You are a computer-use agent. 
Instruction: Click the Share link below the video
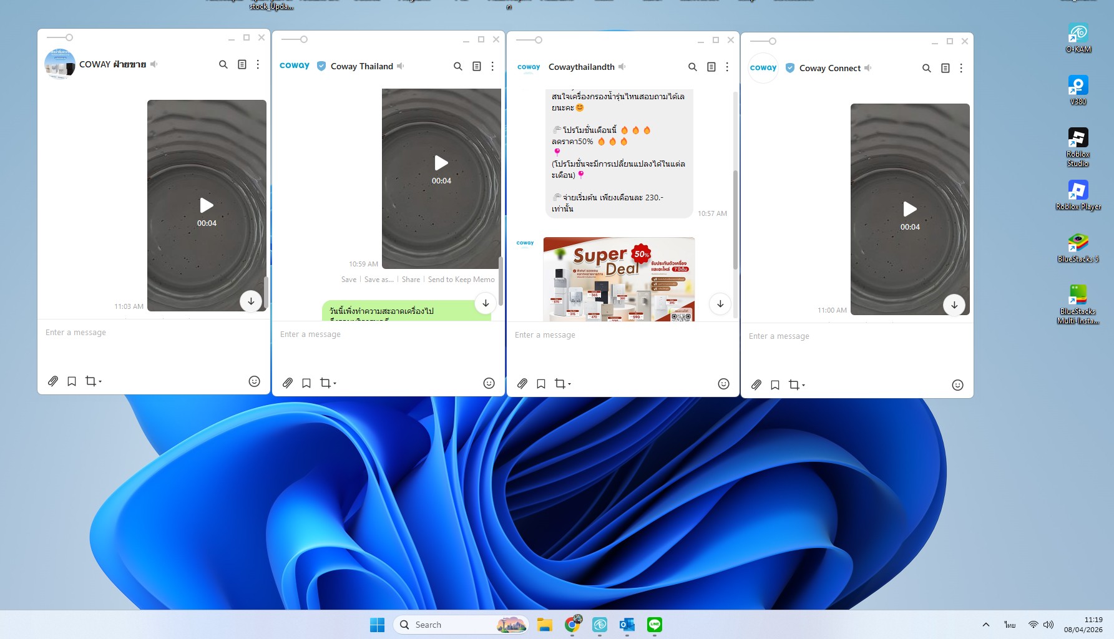click(411, 280)
